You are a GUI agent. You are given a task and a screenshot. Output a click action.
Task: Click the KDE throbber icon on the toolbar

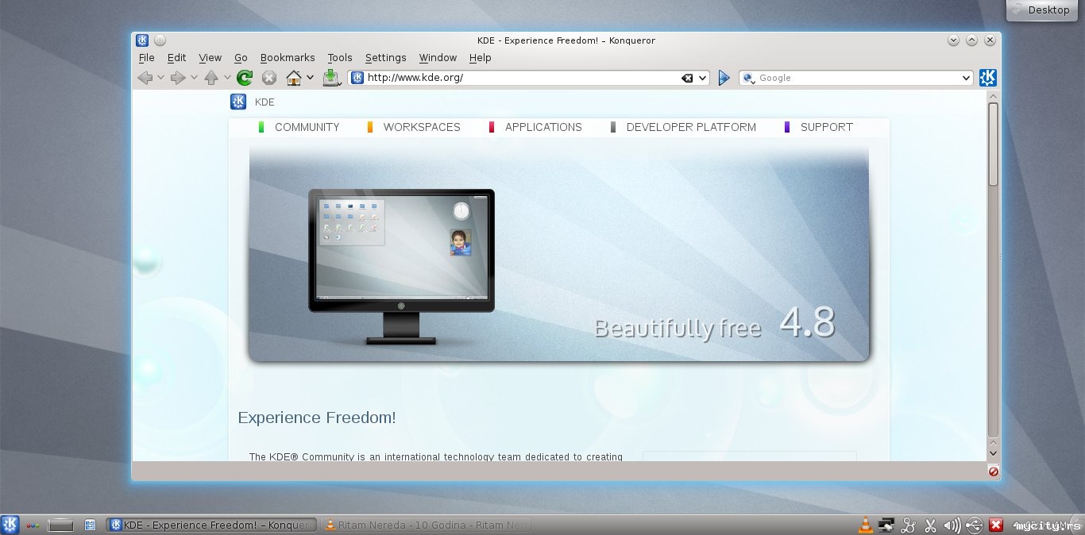pos(987,78)
